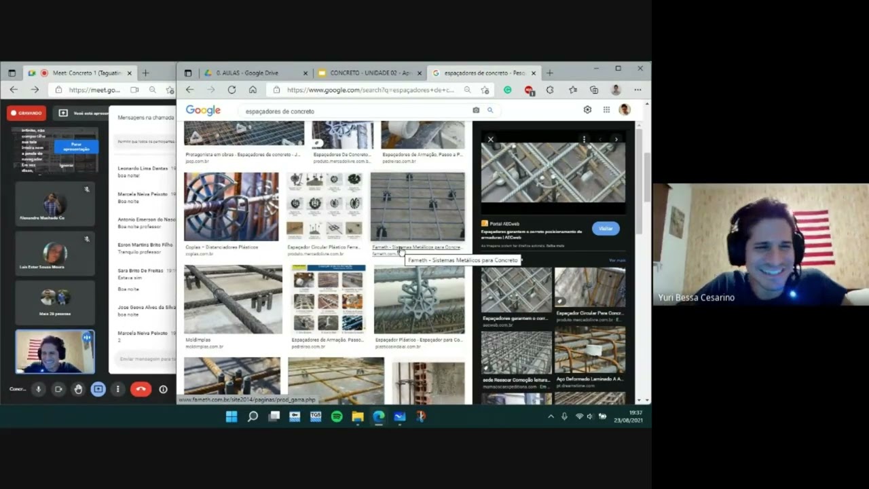This screenshot has height=489, width=869.
Task: Switch to the CONCRETO - UNIDADE 02 tab
Action: pyautogui.click(x=370, y=73)
